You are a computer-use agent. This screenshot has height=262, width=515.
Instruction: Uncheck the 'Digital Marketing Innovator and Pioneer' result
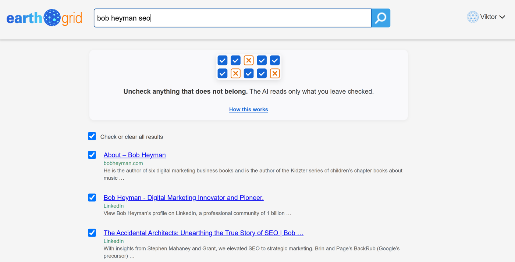92,198
